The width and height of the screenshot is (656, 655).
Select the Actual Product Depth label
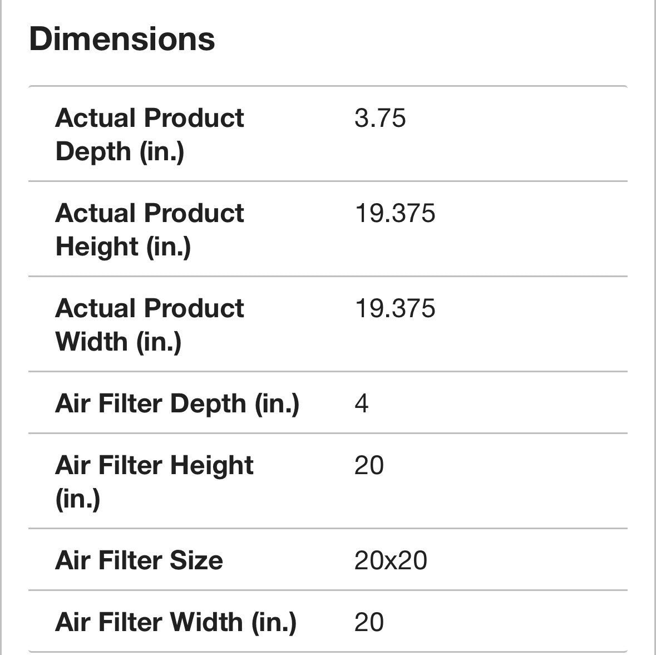(149, 134)
